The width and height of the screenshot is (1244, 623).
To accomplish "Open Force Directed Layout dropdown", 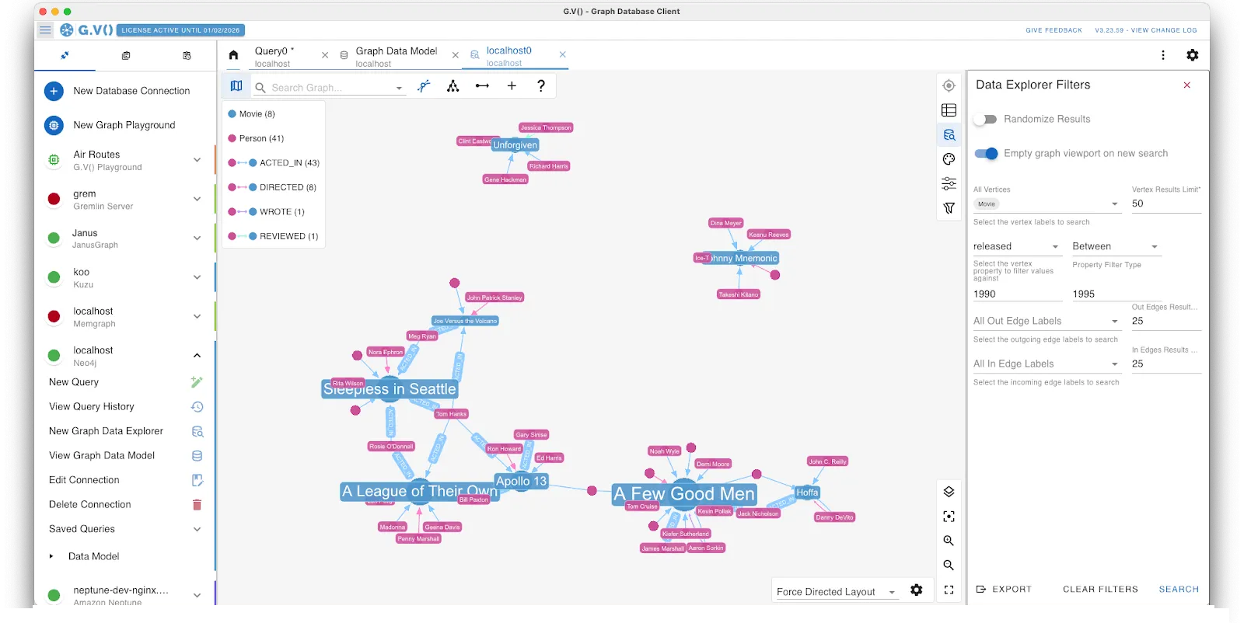I will click(x=837, y=592).
